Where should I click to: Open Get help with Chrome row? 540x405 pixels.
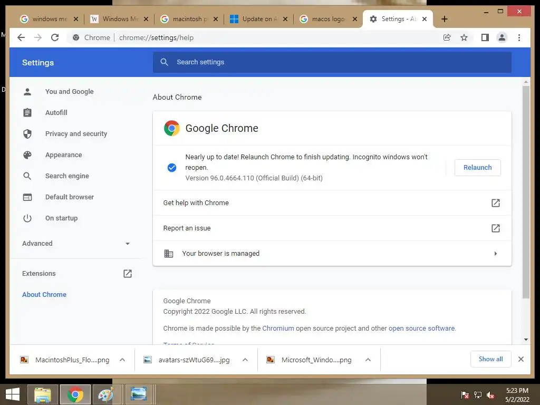[332, 203]
